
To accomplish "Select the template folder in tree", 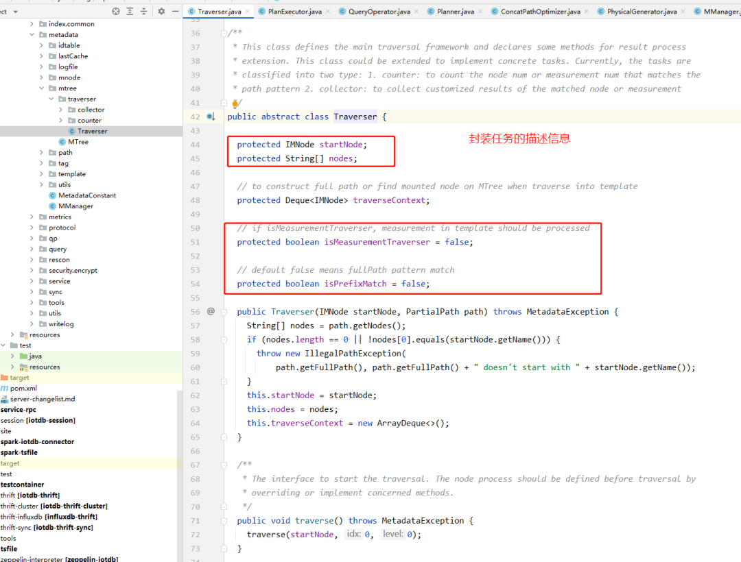I will (x=72, y=173).
